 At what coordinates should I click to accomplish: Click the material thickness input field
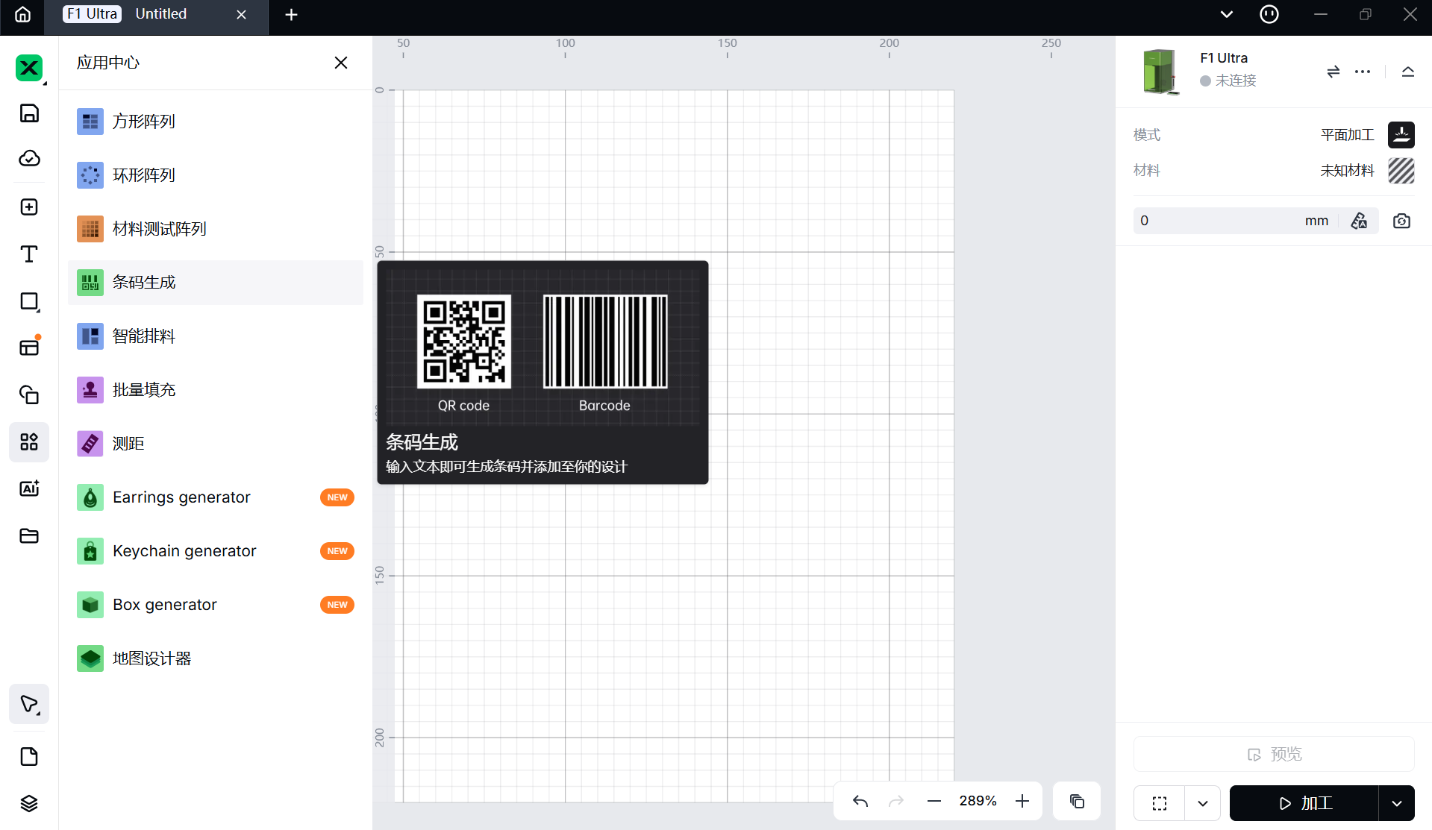(x=1216, y=221)
